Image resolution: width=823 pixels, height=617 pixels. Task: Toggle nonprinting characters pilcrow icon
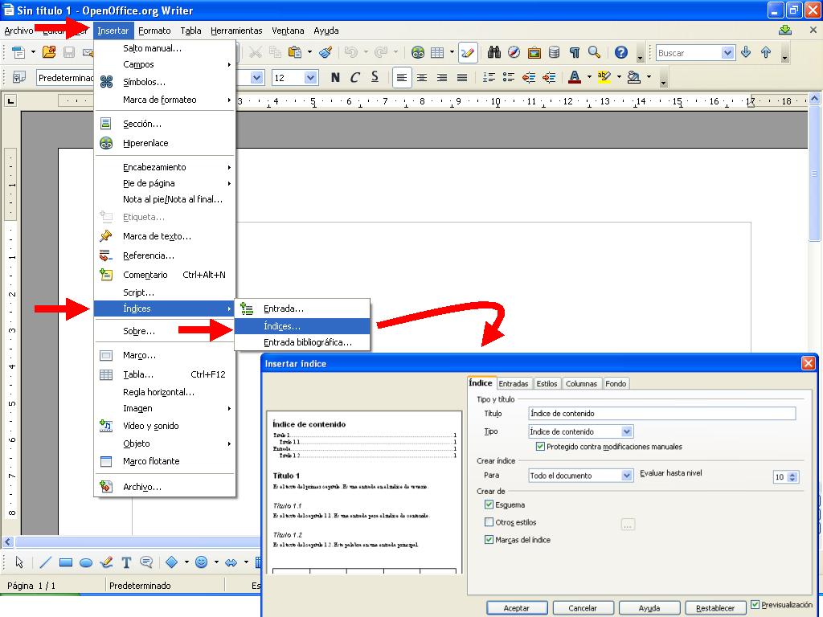click(x=574, y=52)
